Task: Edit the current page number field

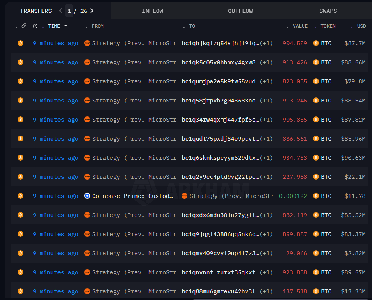Action: [69, 11]
